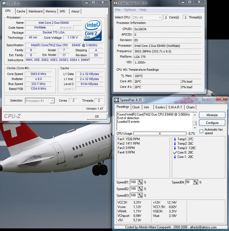The image size is (229, 231).
Task: Click the Configure button in SpeedFan
Action: coord(212,123)
